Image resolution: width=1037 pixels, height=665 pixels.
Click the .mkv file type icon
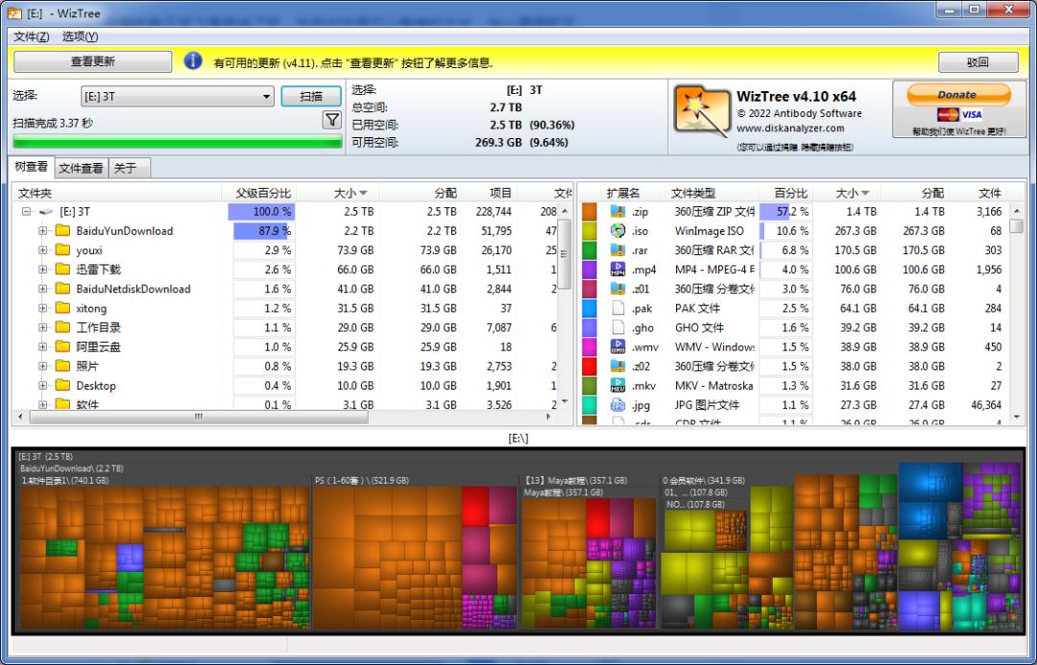pos(617,386)
